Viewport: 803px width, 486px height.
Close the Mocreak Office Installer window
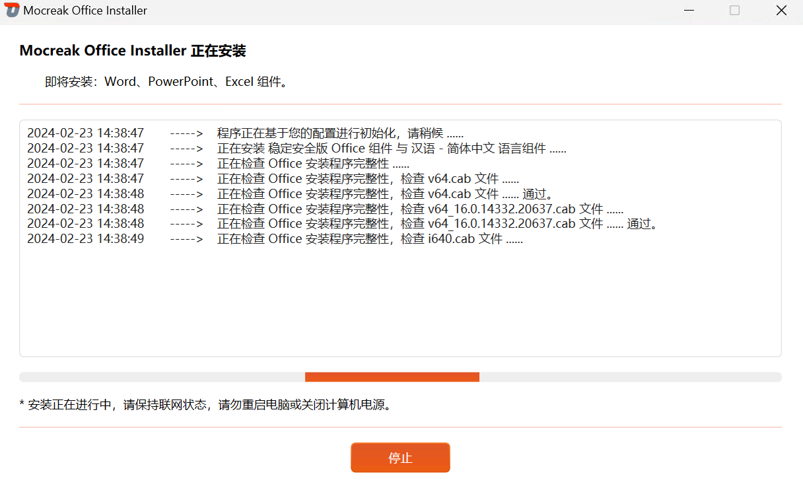(781, 11)
